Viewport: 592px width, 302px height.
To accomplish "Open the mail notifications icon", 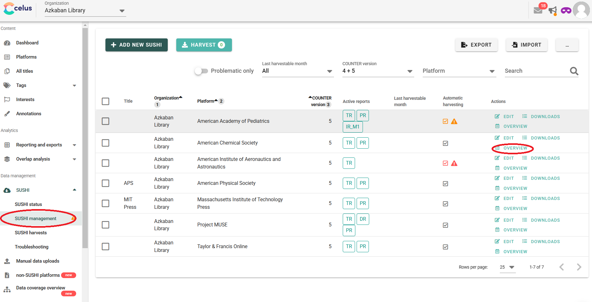I will pyautogui.click(x=538, y=10).
